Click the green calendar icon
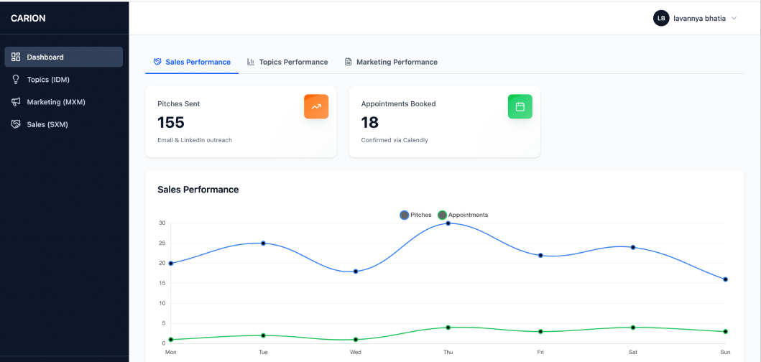Image resolution: width=761 pixels, height=362 pixels. click(520, 106)
